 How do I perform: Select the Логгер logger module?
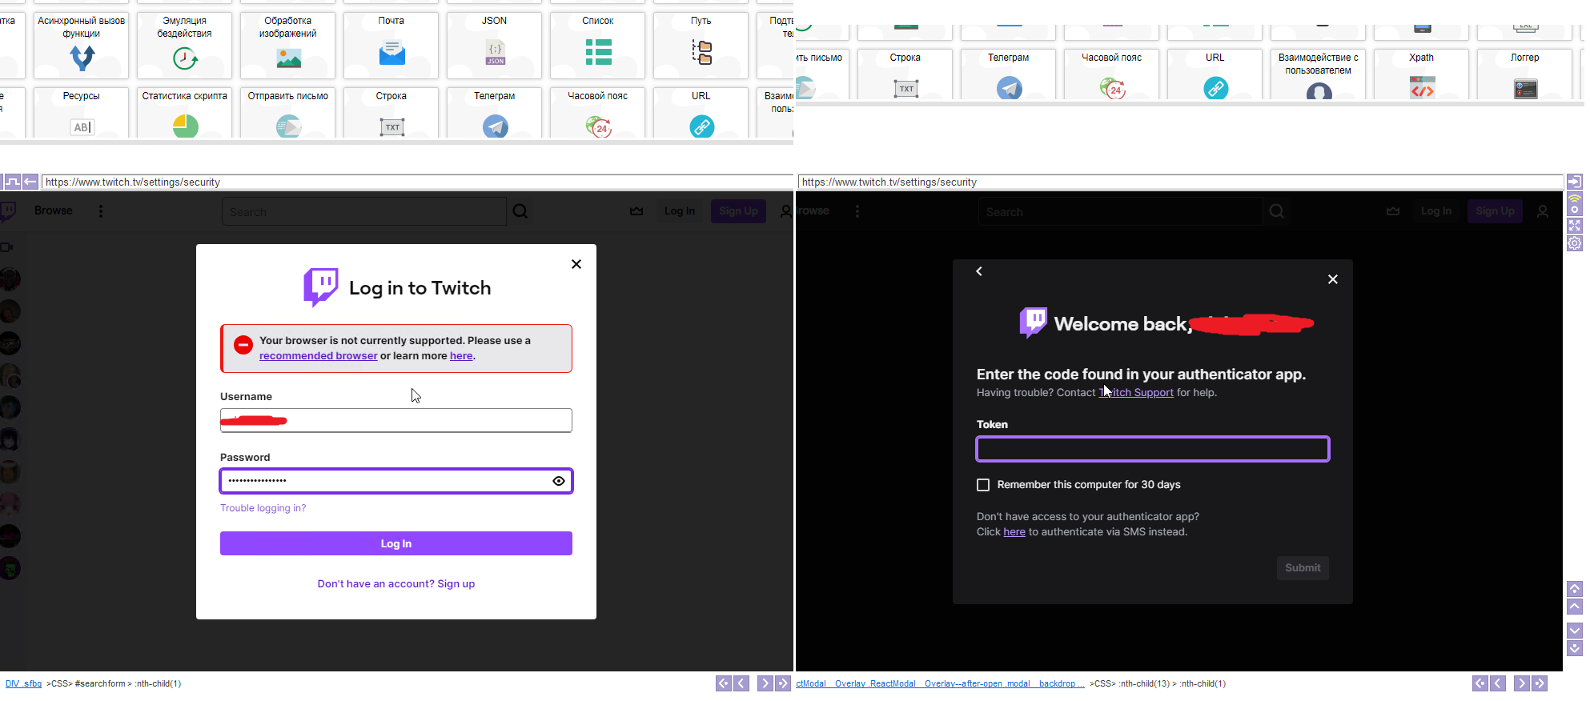pos(1524,76)
